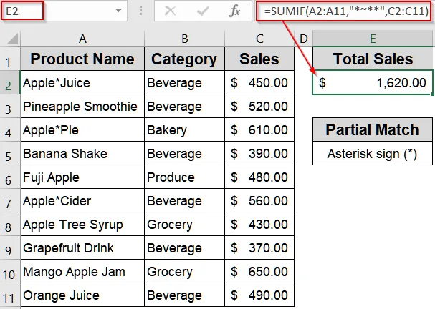Select column D header
435x309 pixels.
[x=304, y=39]
